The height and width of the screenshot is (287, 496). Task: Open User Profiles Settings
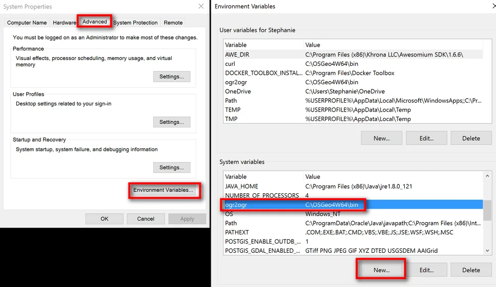(172, 121)
